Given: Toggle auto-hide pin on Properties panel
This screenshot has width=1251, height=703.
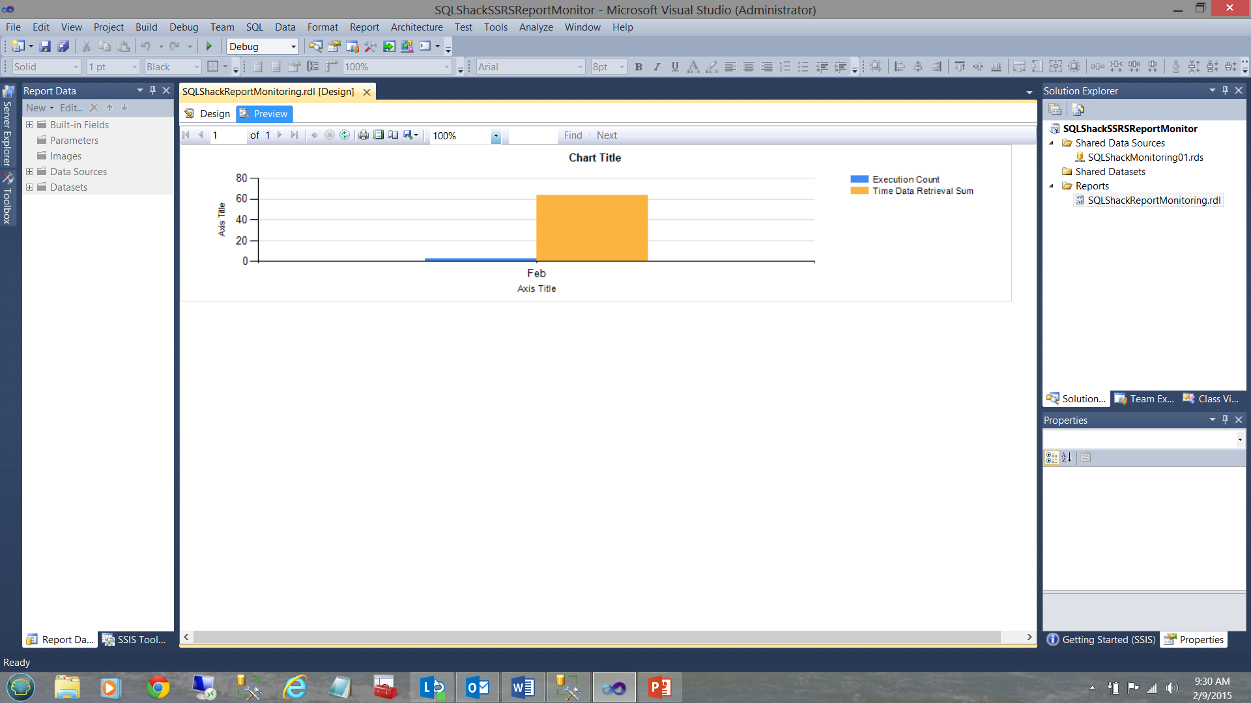Looking at the screenshot, I should pos(1225,420).
